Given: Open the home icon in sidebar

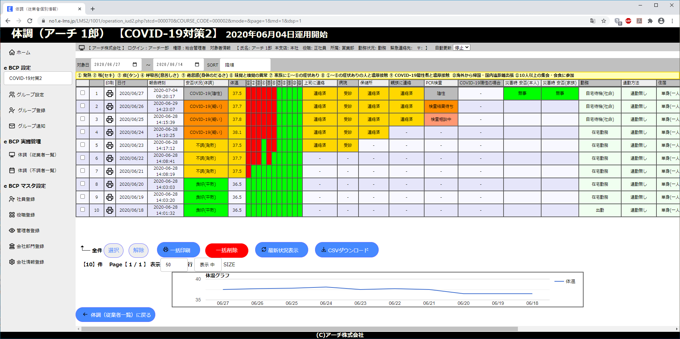Looking at the screenshot, I should coord(12,52).
